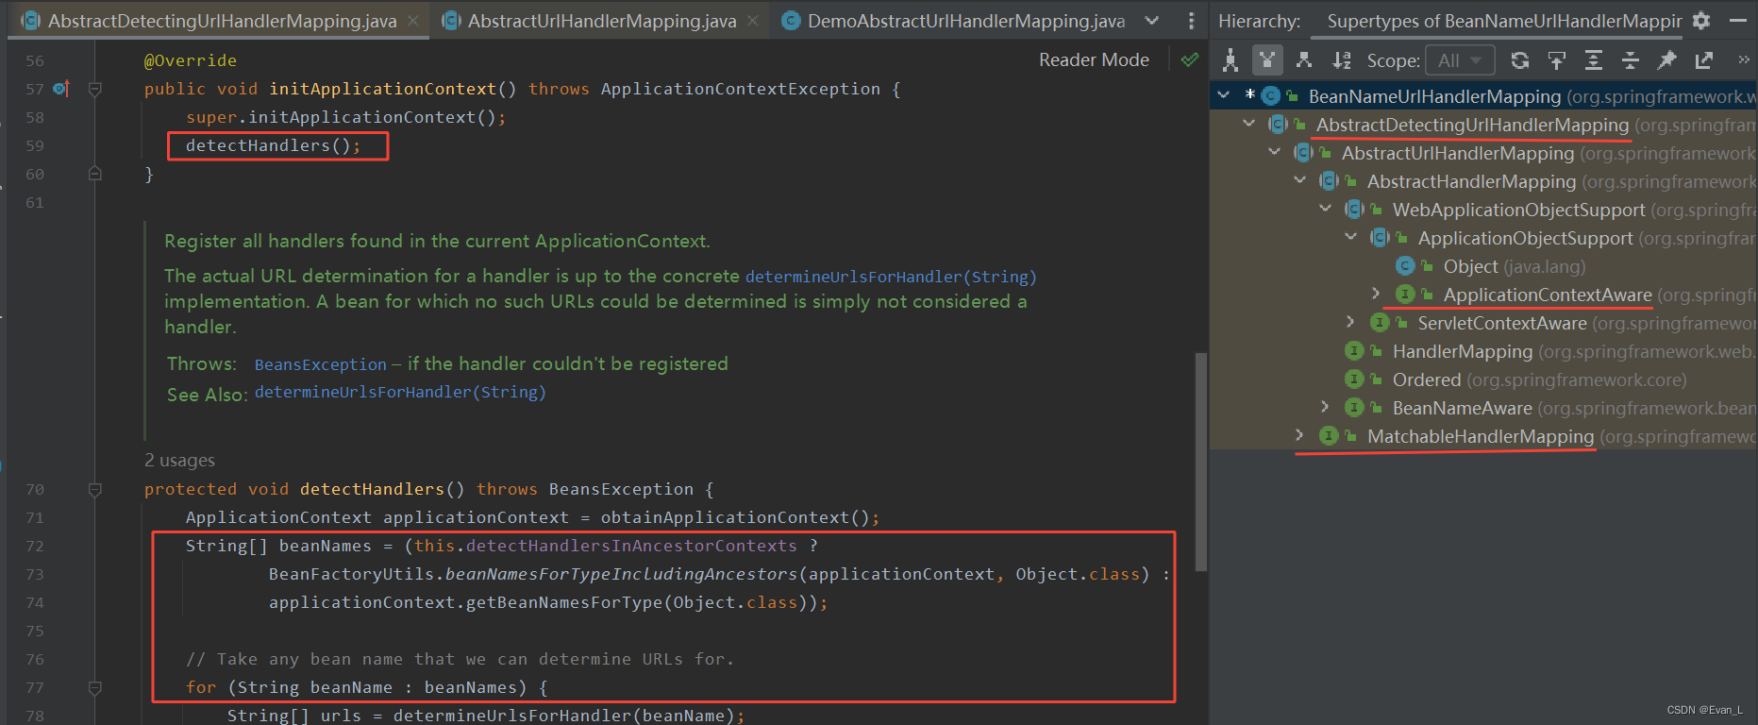Screen dimensions: 1758x725
Task: Click determineUrlsForHandler(beanName) on line 78
Action: pos(563,716)
